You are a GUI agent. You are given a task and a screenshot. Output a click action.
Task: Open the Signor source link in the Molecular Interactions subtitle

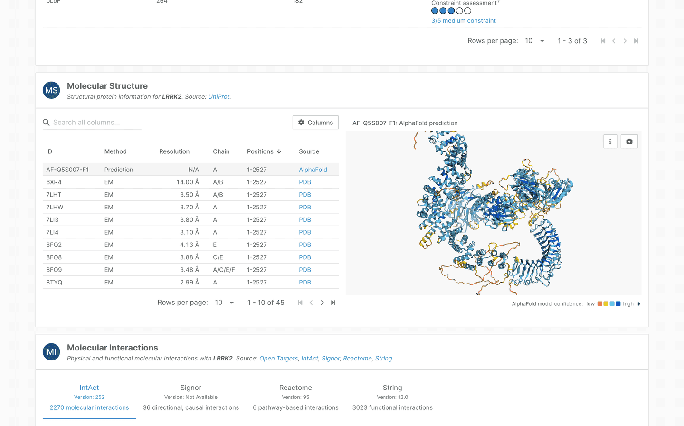[x=331, y=359]
